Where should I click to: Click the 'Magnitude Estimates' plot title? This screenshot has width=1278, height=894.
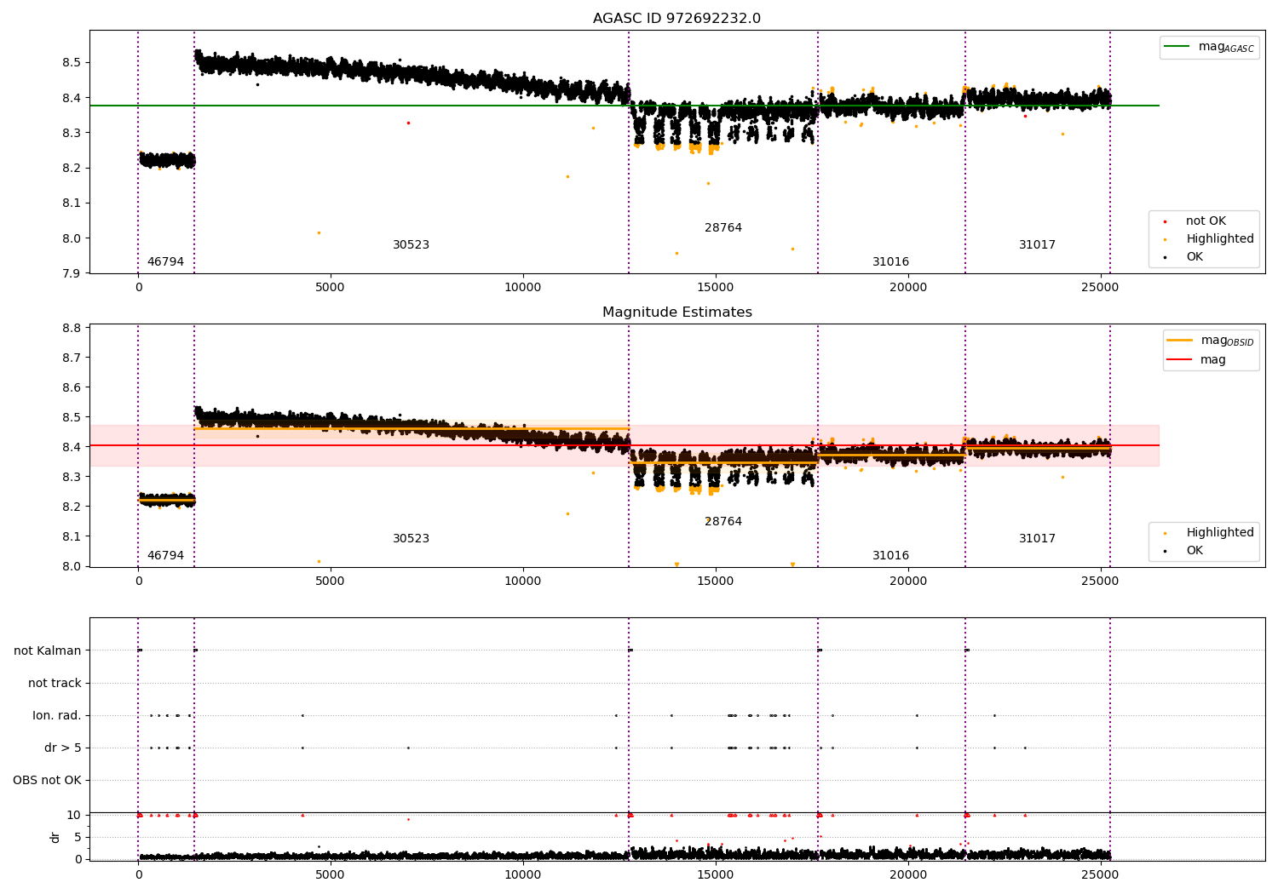[676, 312]
